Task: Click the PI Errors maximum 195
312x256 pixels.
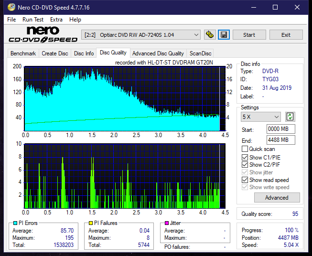Action: click(x=69, y=238)
